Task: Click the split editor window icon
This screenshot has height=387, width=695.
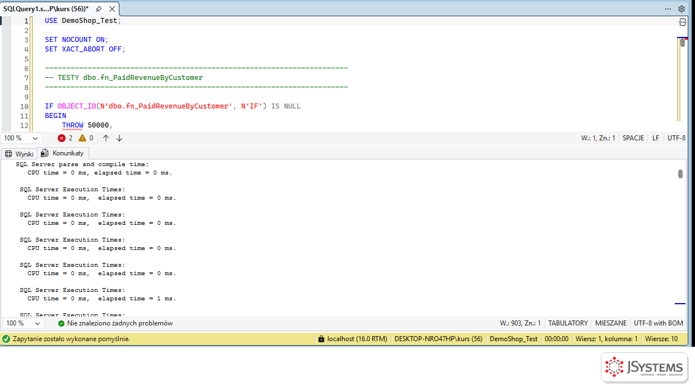Action: pos(682,22)
